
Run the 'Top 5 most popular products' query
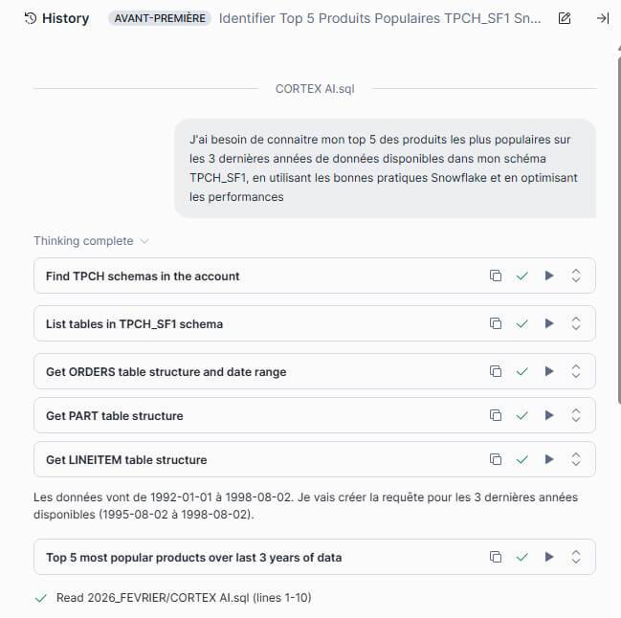[549, 557]
